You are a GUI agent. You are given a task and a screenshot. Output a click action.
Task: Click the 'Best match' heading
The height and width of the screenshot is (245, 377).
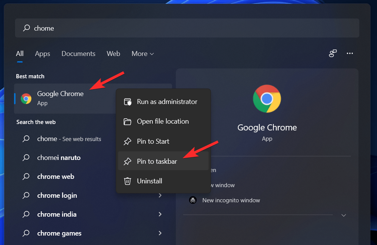tap(30, 76)
